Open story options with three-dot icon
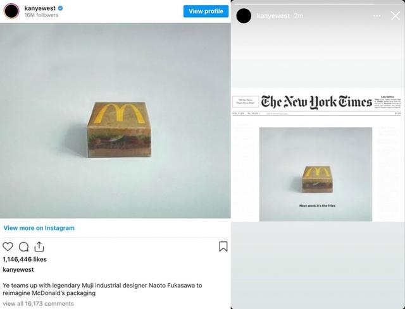 [377, 16]
